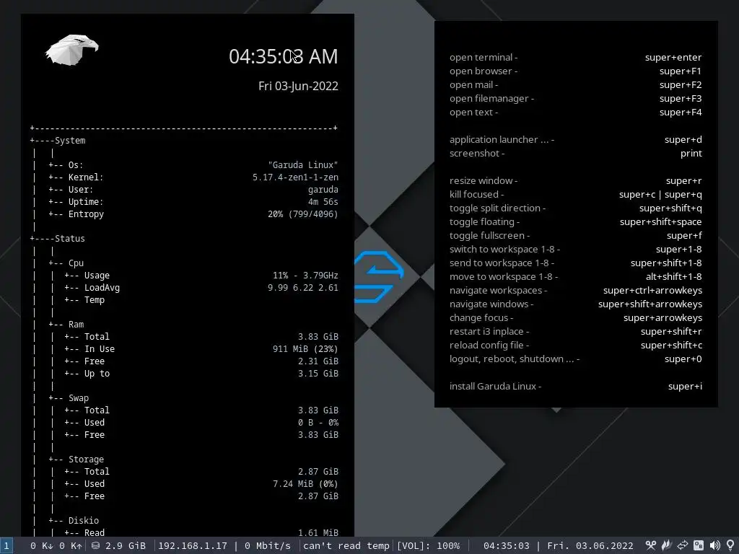This screenshot has height=554, width=739.
Task: Click the Fri 03-Jun-2022 date in conky
Action: [298, 87]
